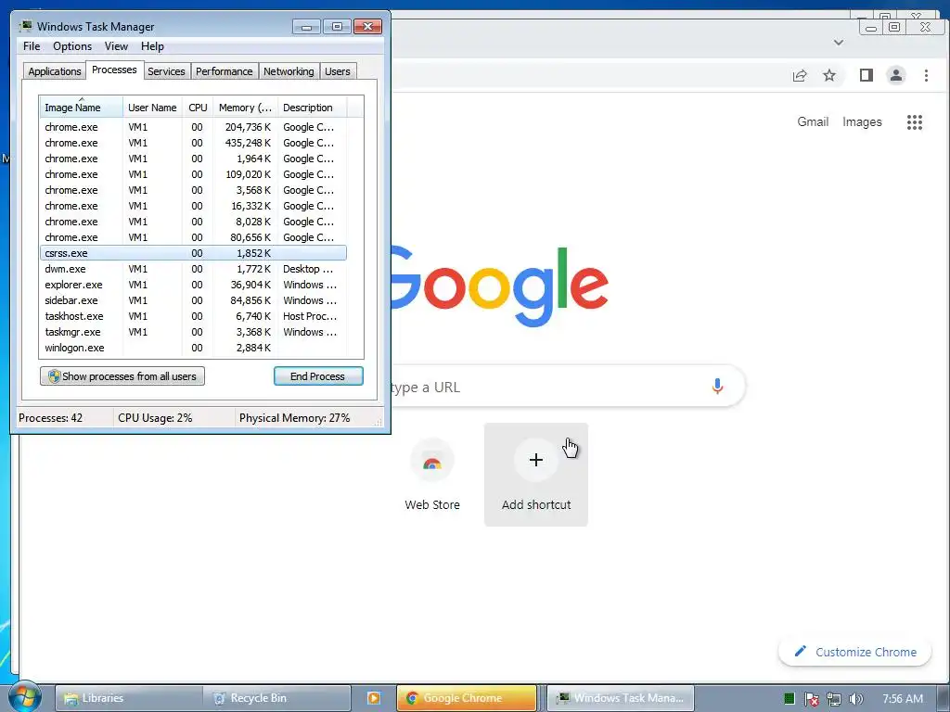The height and width of the screenshot is (712, 950).
Task: Open the network tray icon
Action: tap(834, 699)
